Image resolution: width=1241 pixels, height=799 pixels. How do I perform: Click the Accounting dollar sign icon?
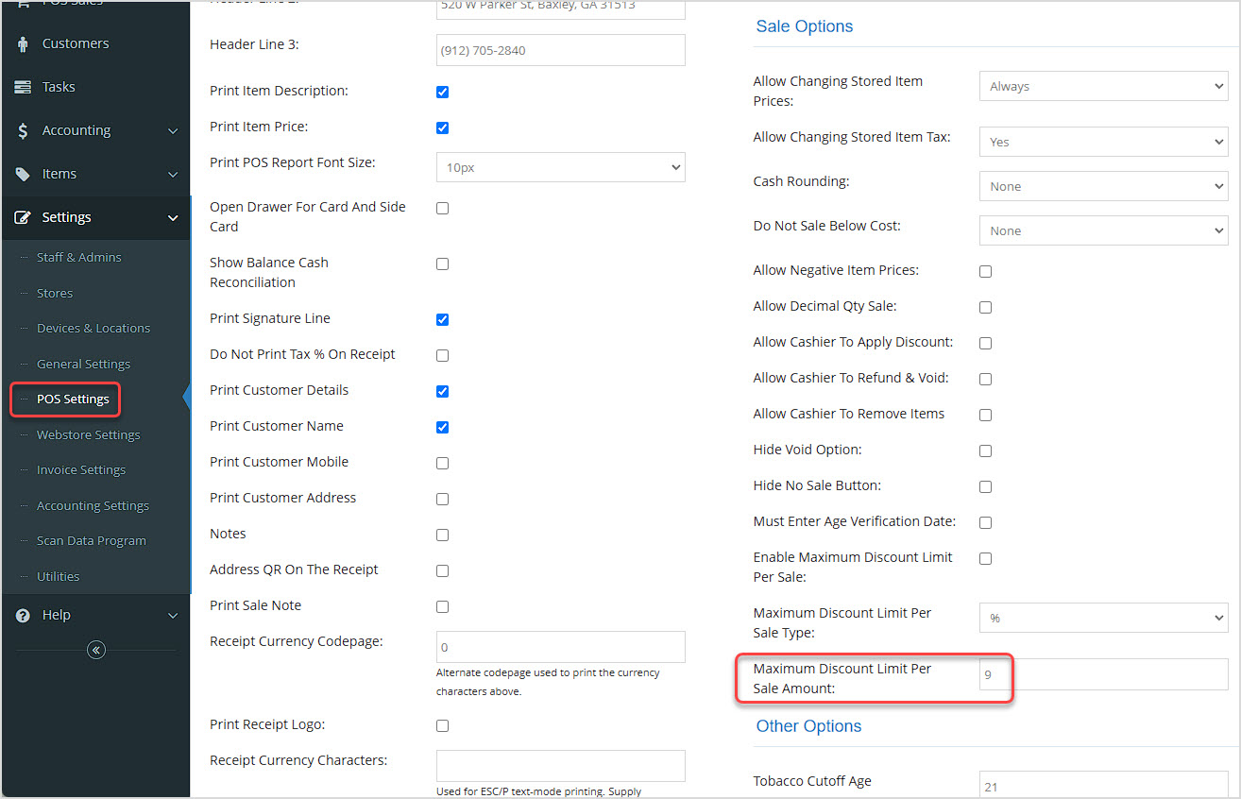tap(23, 130)
